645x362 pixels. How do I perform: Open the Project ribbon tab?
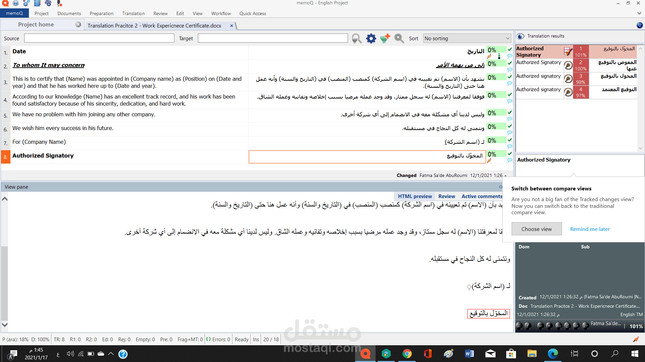[42, 13]
